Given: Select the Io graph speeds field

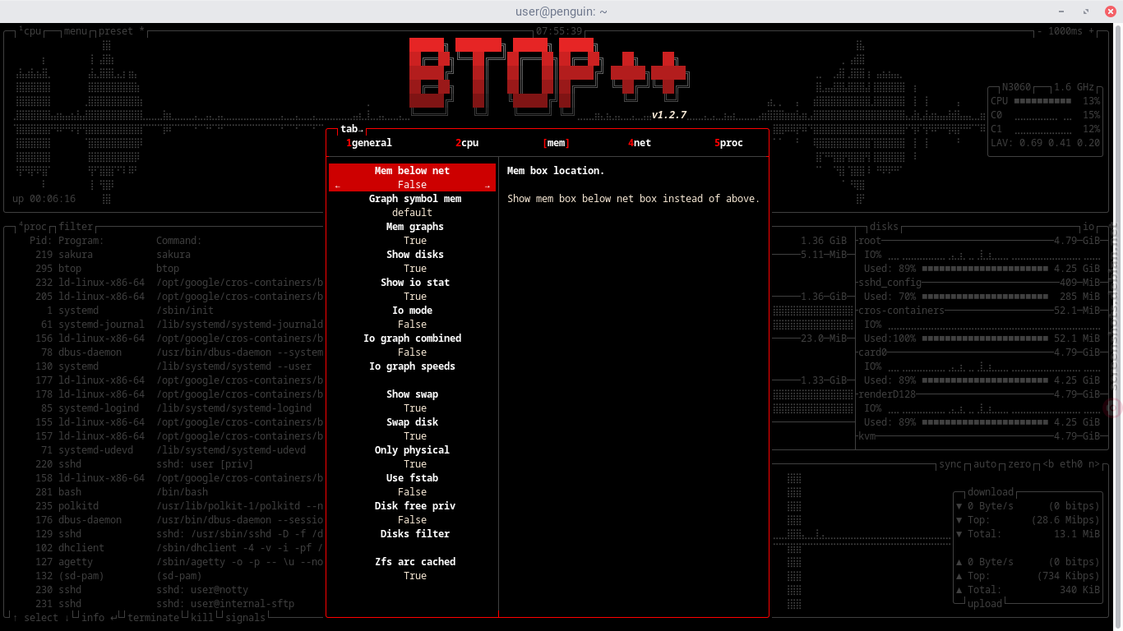Looking at the screenshot, I should tap(413, 373).
